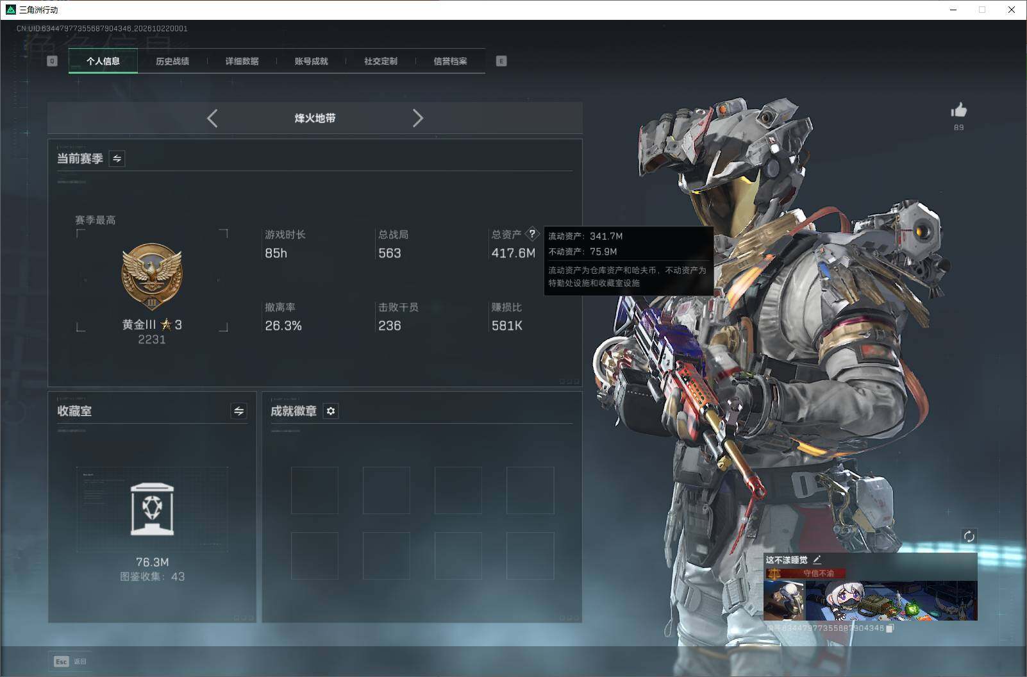Go to previous game mode with left arrow

(x=213, y=118)
